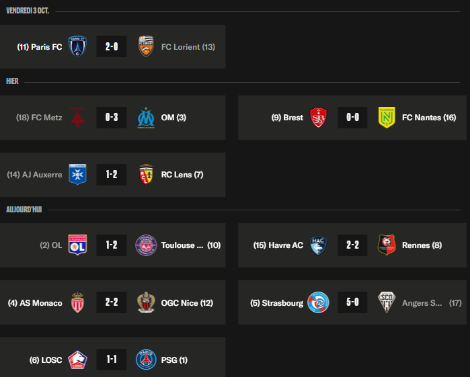The image size is (470, 377).
Task: Click the AS Monaco crest
Action: click(78, 302)
